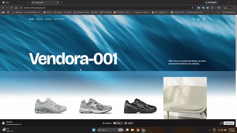The width and height of the screenshot is (237, 133).
Task: Open Windows Start menu
Action: click(94, 130)
